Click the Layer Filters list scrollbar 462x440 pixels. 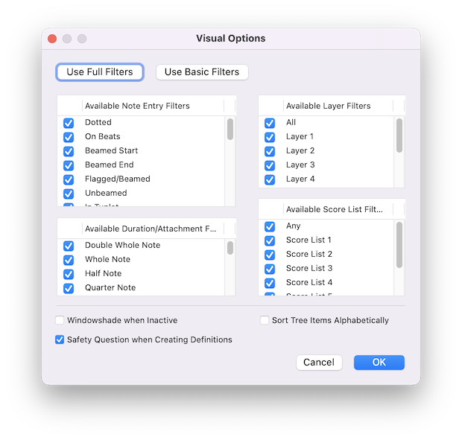click(399, 135)
